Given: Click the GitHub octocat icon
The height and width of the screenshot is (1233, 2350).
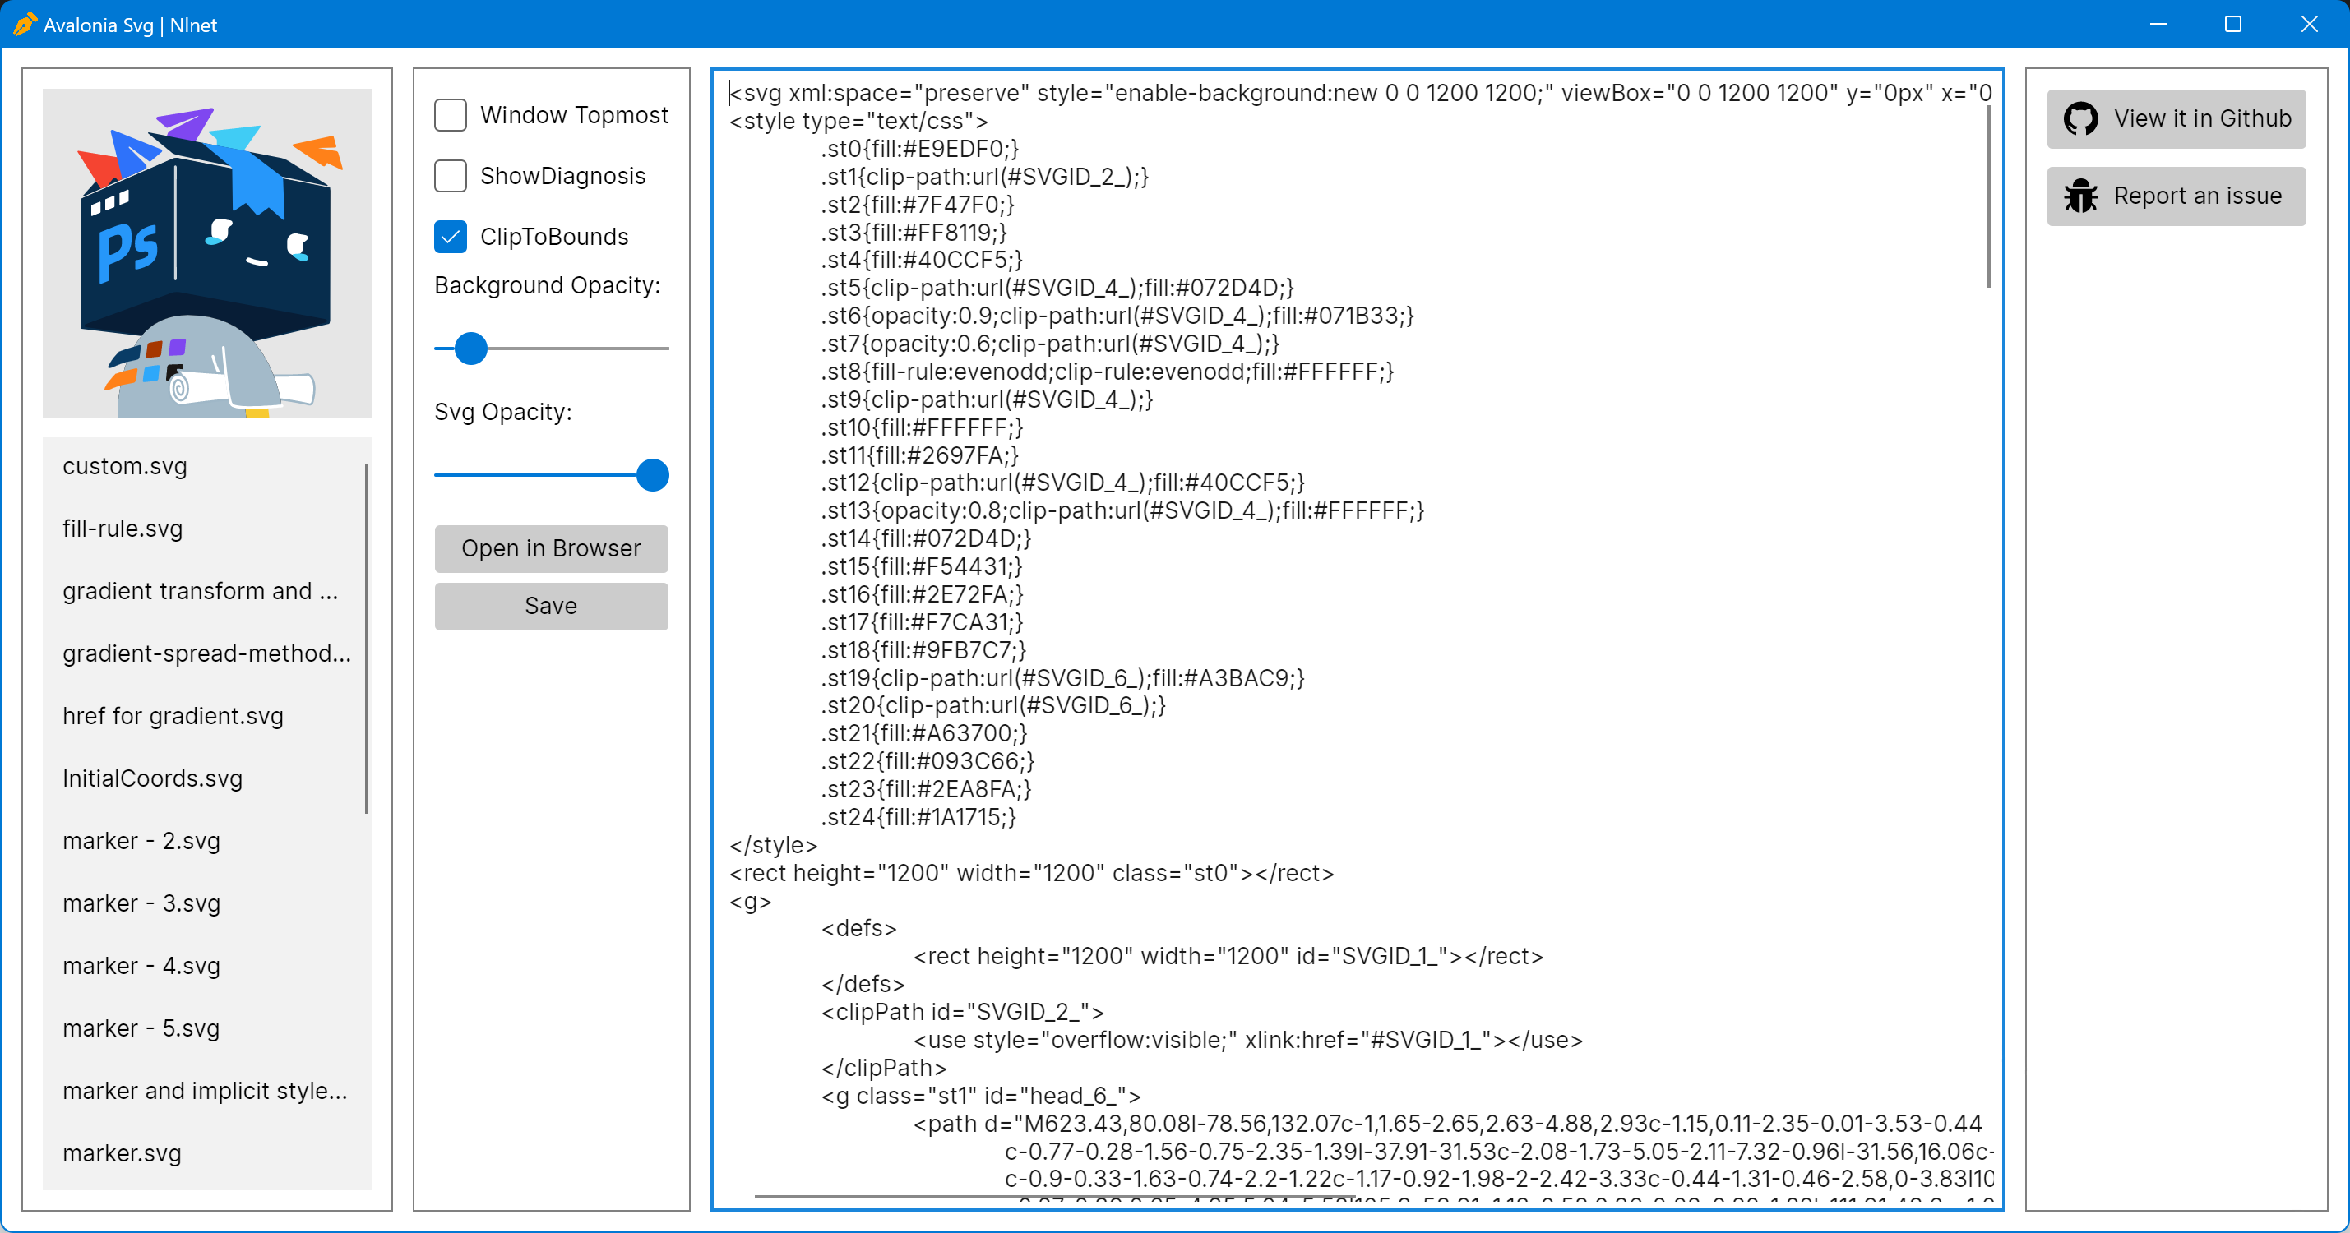Looking at the screenshot, I should click(2081, 118).
